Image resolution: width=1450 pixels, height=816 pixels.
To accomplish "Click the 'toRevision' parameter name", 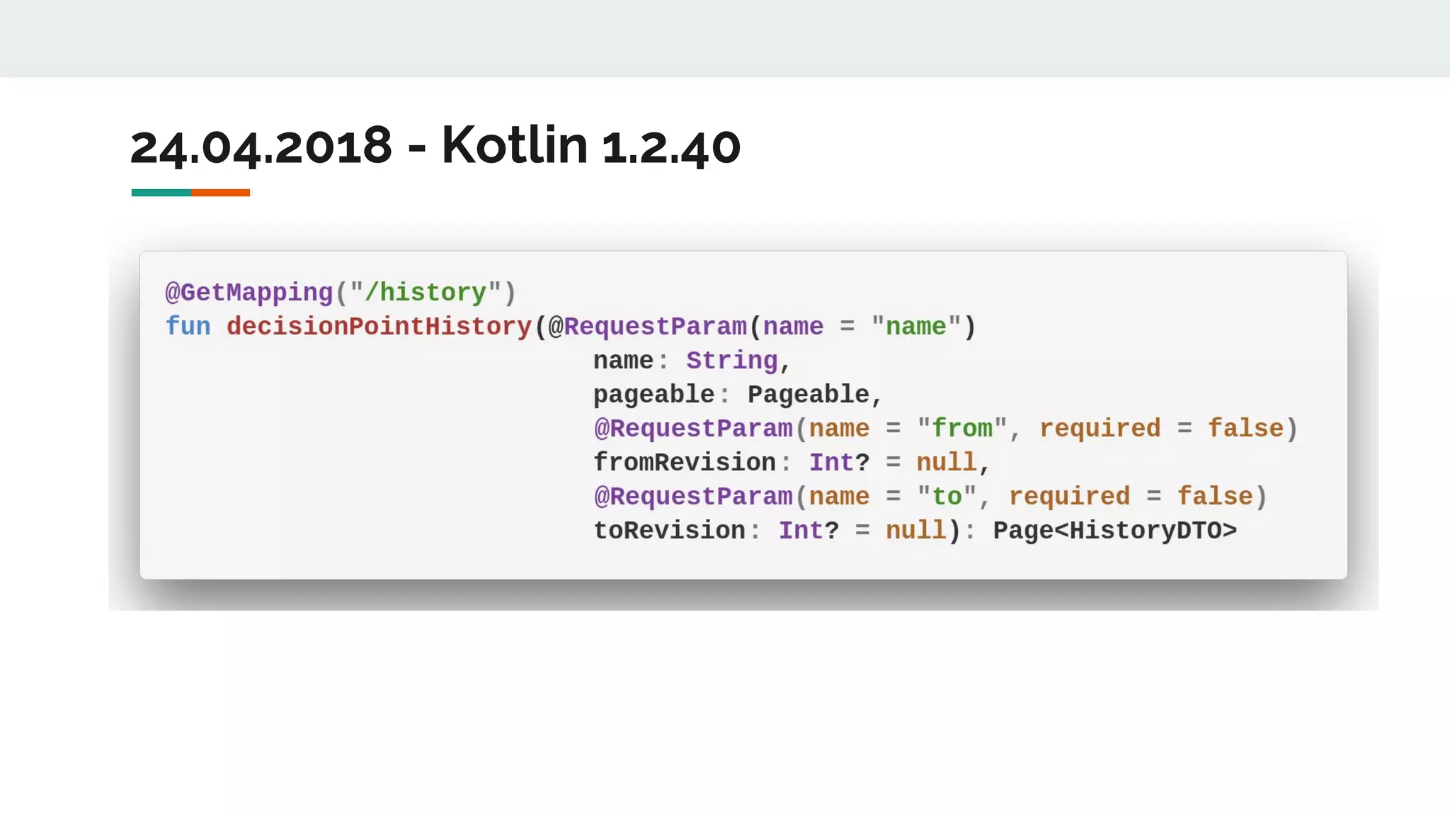I will click(x=669, y=530).
